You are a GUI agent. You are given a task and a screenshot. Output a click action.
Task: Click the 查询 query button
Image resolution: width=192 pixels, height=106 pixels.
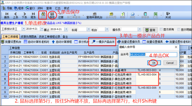pos(150,30)
